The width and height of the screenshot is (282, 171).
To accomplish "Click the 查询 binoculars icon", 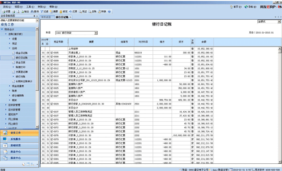I will [x=32, y=12].
